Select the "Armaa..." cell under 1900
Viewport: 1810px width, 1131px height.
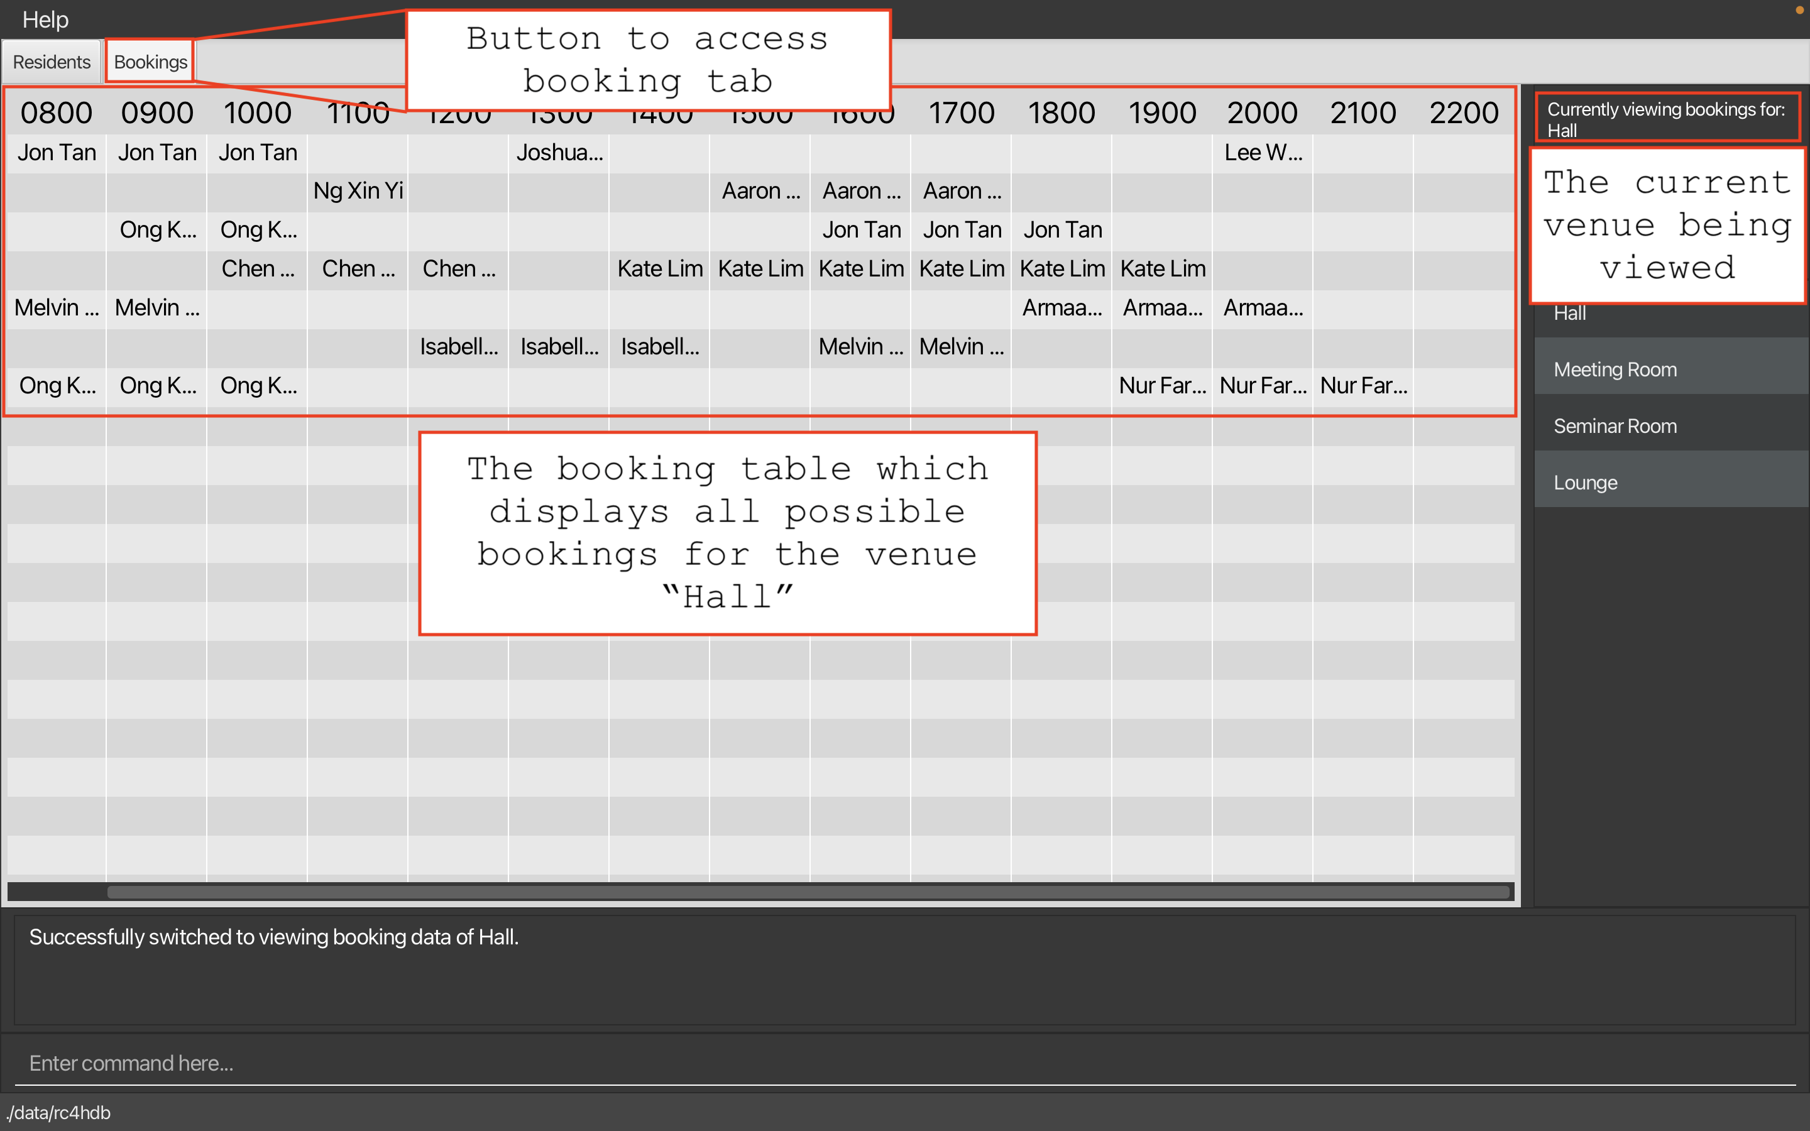point(1162,308)
